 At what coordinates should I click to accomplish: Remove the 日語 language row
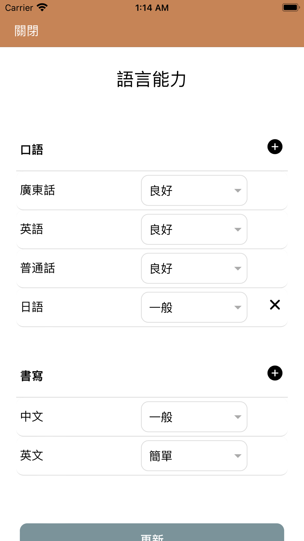(275, 305)
